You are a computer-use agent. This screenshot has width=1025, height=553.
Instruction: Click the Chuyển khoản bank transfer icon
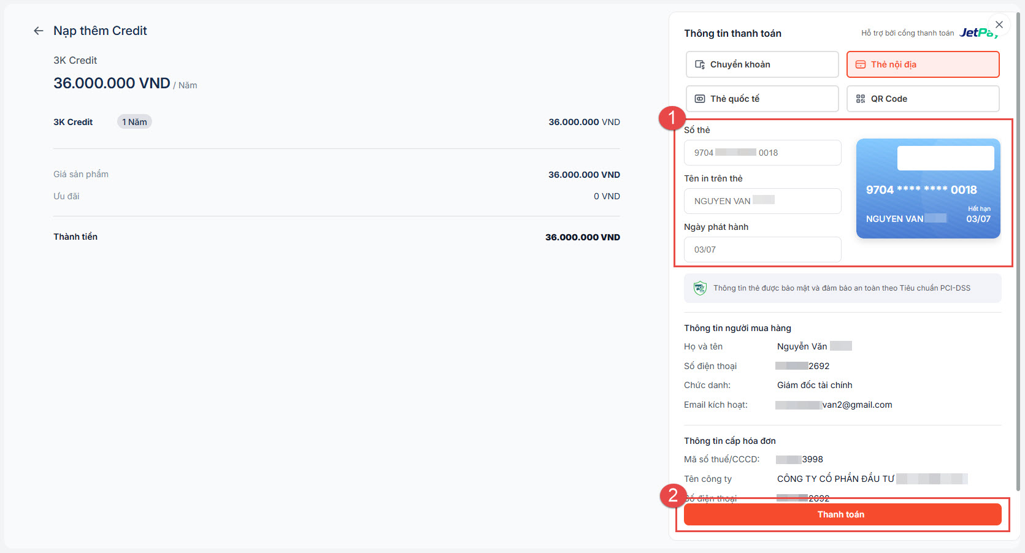tap(699, 64)
